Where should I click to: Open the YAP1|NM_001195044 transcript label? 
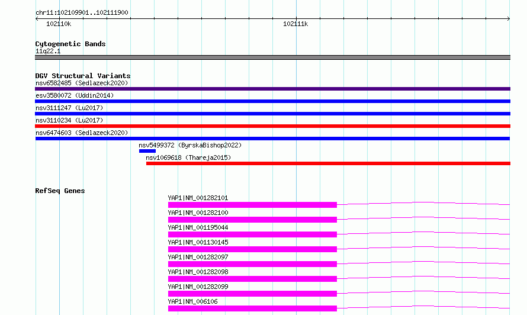(198, 227)
